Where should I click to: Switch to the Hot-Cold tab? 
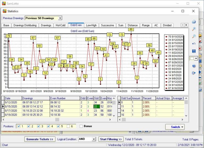[61, 25]
